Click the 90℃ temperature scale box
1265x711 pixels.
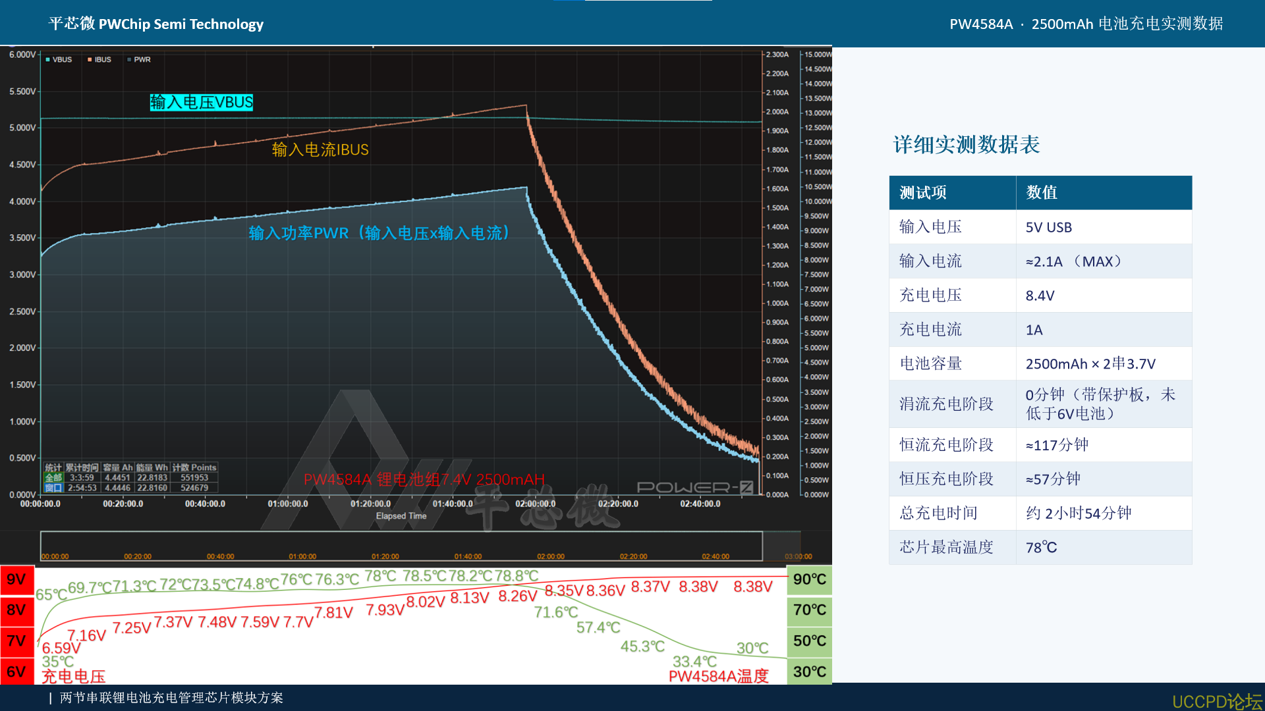(x=810, y=580)
